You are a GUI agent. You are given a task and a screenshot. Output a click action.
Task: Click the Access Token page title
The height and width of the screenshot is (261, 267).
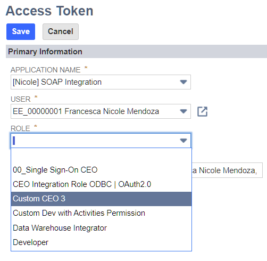click(x=49, y=11)
